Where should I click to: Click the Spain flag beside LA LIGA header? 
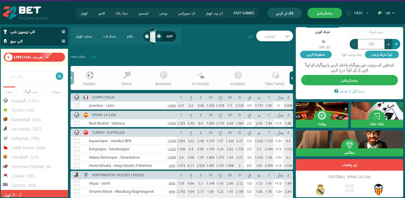pos(86,115)
